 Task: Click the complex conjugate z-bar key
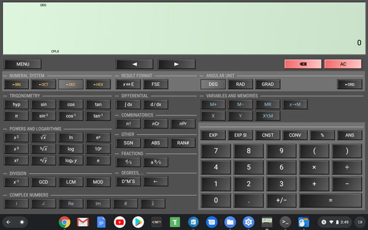pyautogui.click(x=153, y=203)
